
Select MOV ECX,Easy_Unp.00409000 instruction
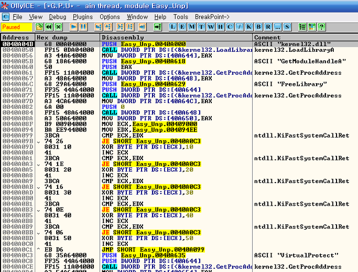pos(149,124)
